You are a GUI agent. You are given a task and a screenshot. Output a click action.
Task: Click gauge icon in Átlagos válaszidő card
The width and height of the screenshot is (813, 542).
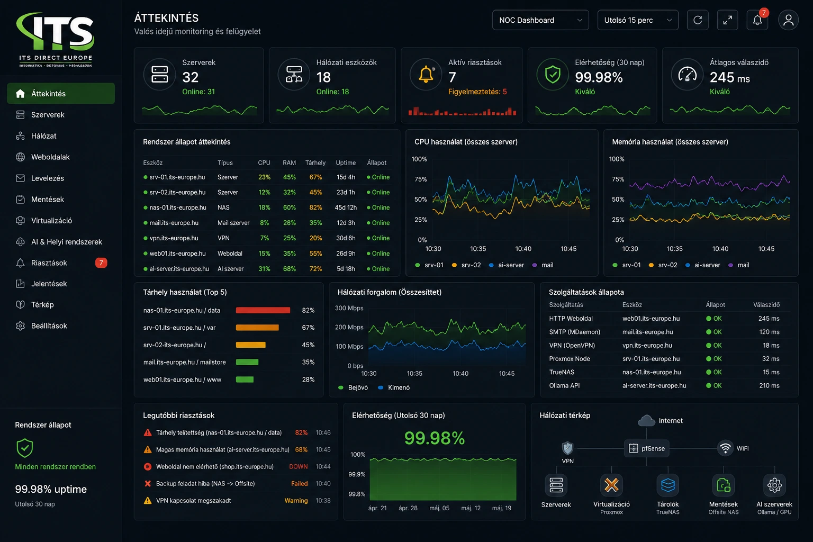(687, 75)
